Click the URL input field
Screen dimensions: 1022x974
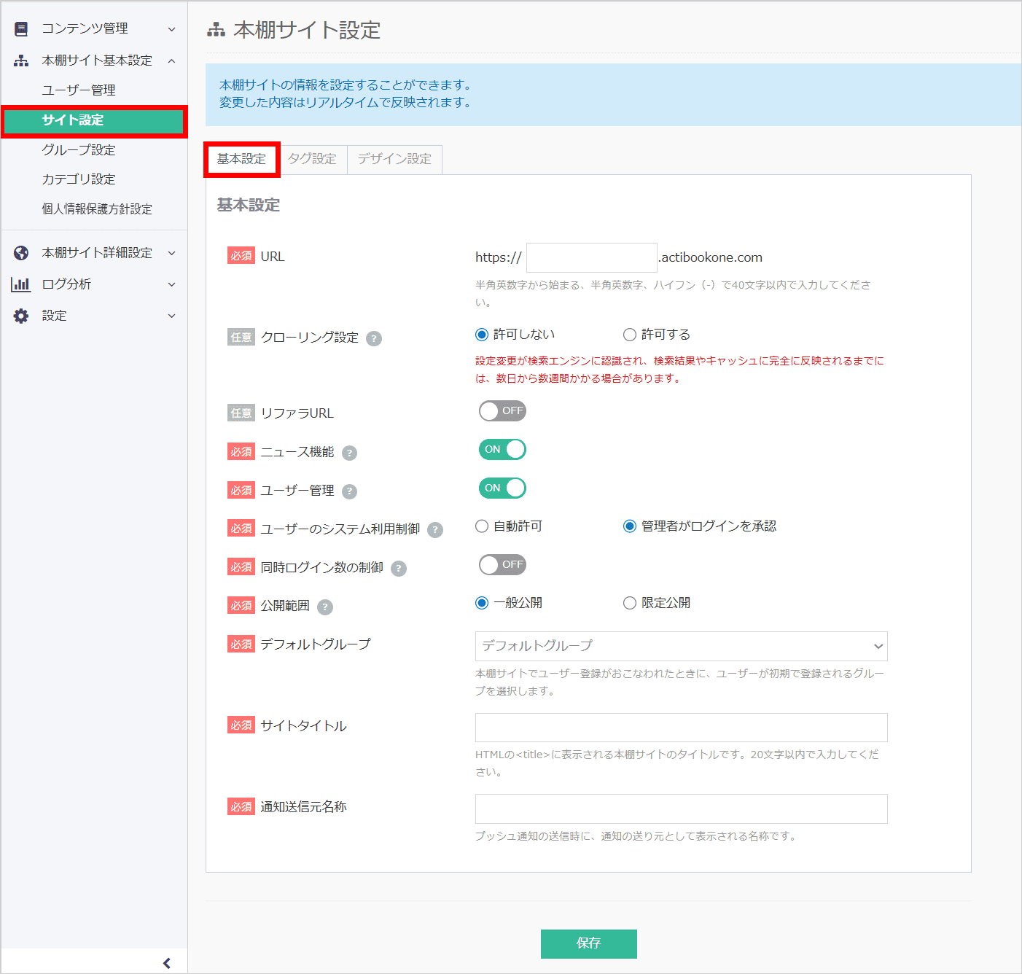click(x=591, y=257)
